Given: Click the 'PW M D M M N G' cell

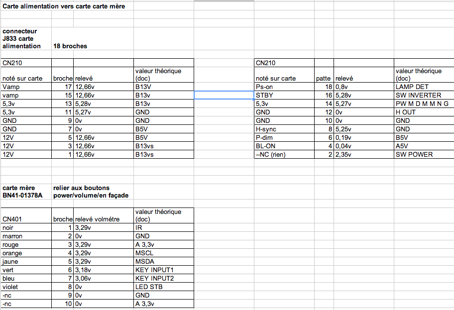Looking at the screenshot, I should [424, 103].
